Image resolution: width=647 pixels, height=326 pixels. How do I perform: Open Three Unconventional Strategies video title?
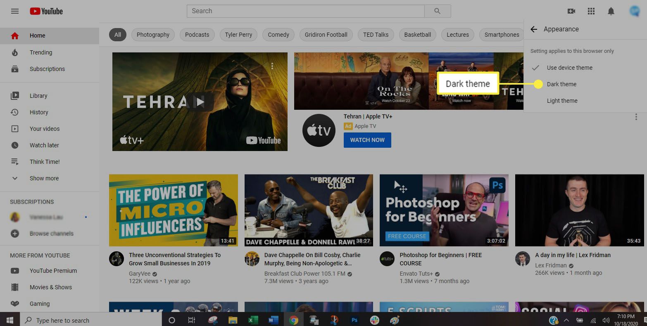click(175, 259)
